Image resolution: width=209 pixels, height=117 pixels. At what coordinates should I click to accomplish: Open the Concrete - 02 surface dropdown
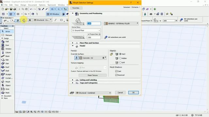point(93,58)
